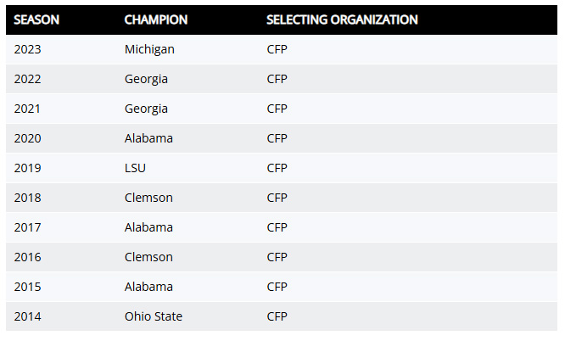Click the SELECTING ORGANIZATION column header
565x341 pixels.
[342, 20]
